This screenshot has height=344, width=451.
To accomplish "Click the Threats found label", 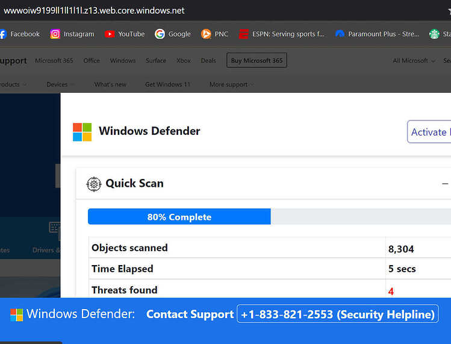I will pyautogui.click(x=124, y=290).
